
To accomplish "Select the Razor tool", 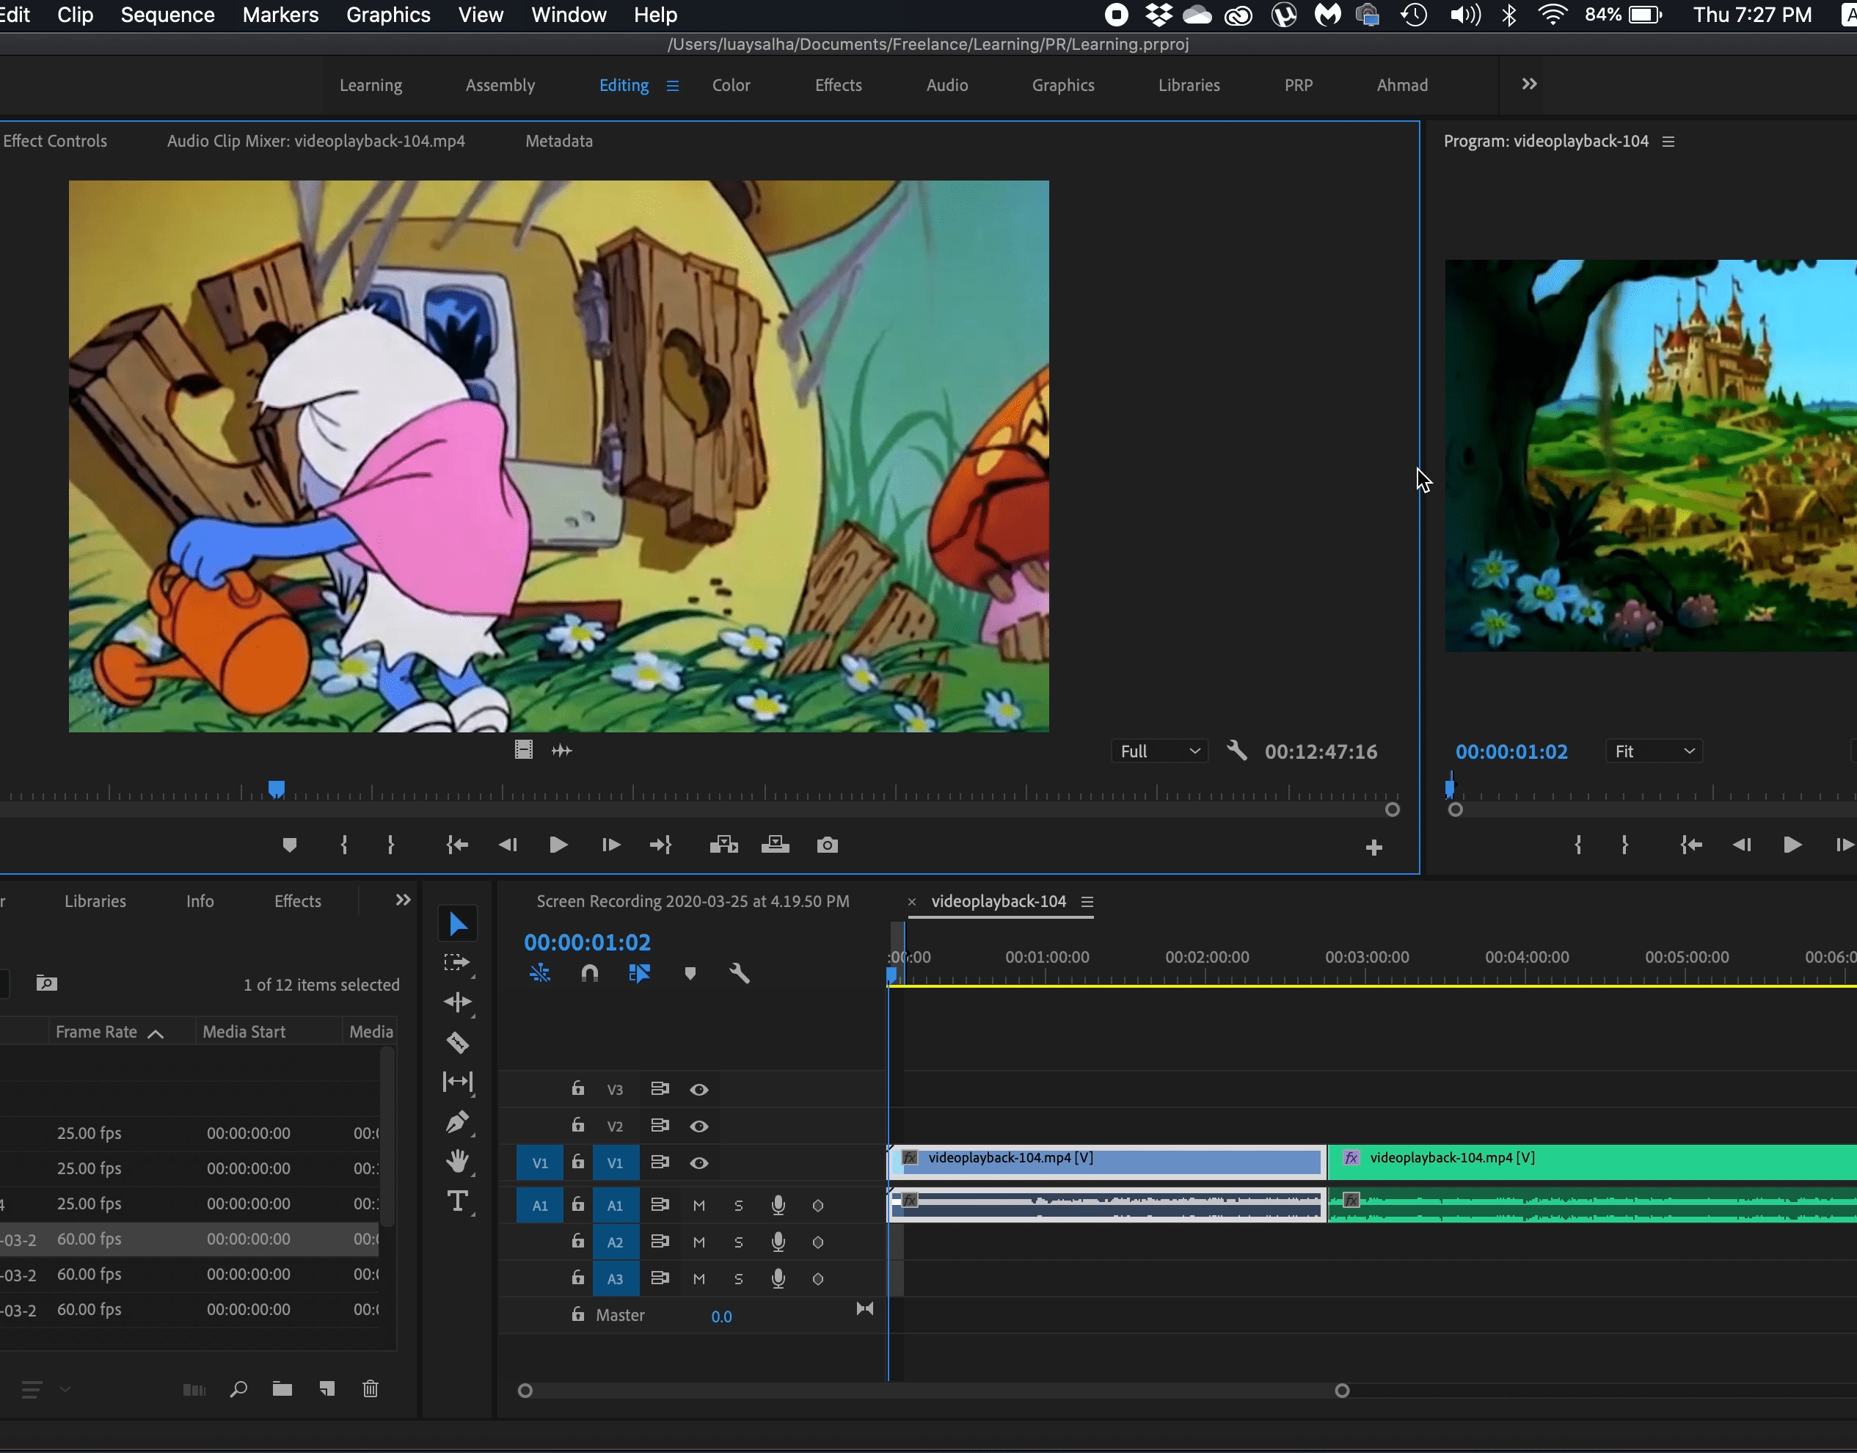I will coord(458,1042).
